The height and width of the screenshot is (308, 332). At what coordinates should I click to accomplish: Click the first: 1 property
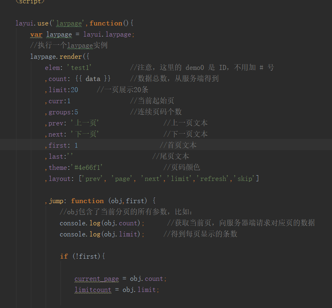pos(63,146)
